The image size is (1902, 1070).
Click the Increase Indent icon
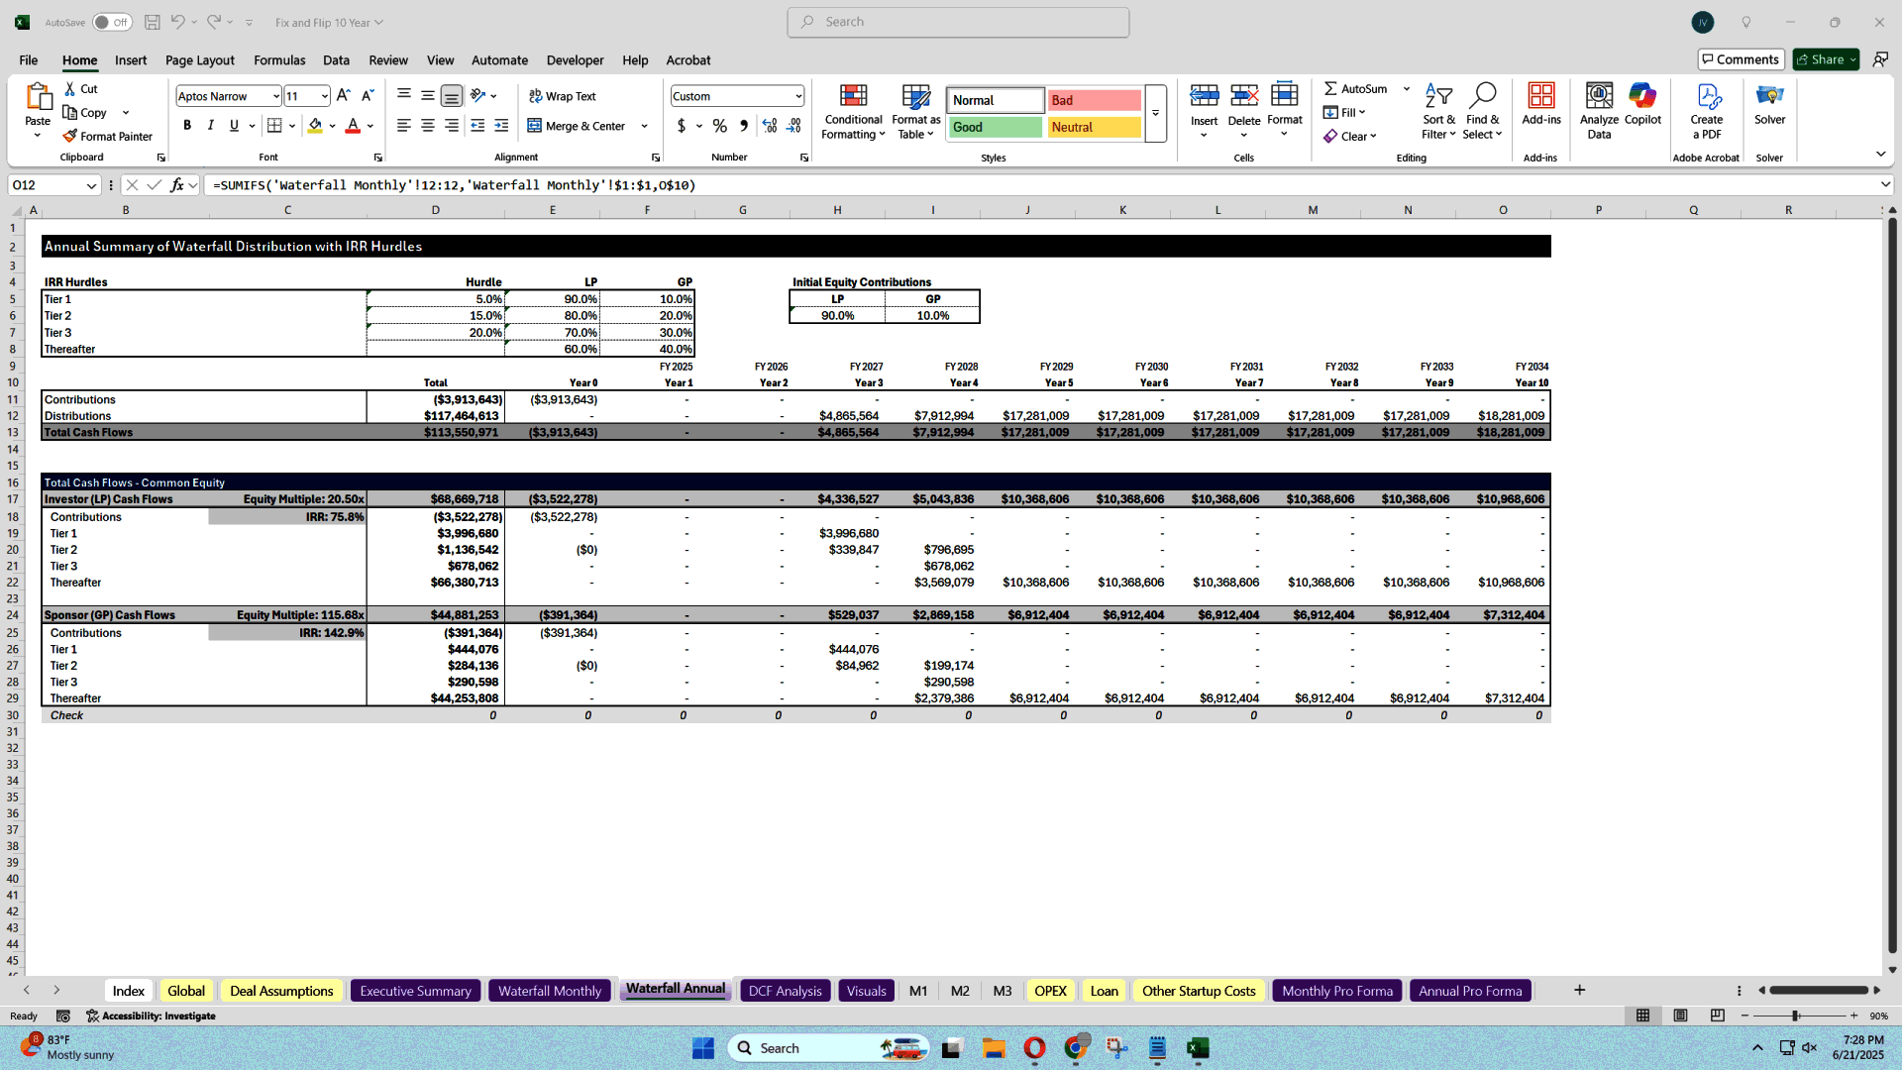[501, 126]
